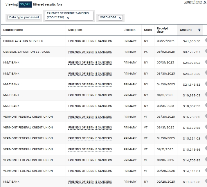Expand details for the $18,807.32 row
The image size is (207, 187).
(x=206, y=105)
